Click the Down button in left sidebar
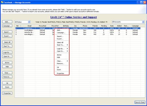 [7, 87]
